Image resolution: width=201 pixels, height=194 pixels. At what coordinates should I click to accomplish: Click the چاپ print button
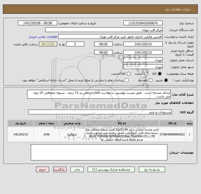click(x=77, y=170)
